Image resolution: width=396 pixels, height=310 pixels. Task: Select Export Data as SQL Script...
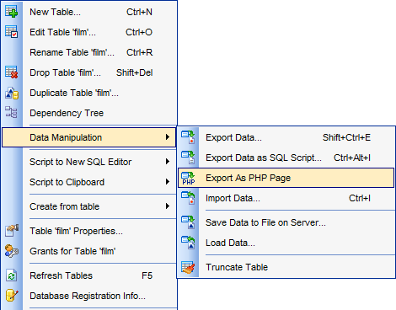click(x=286, y=158)
